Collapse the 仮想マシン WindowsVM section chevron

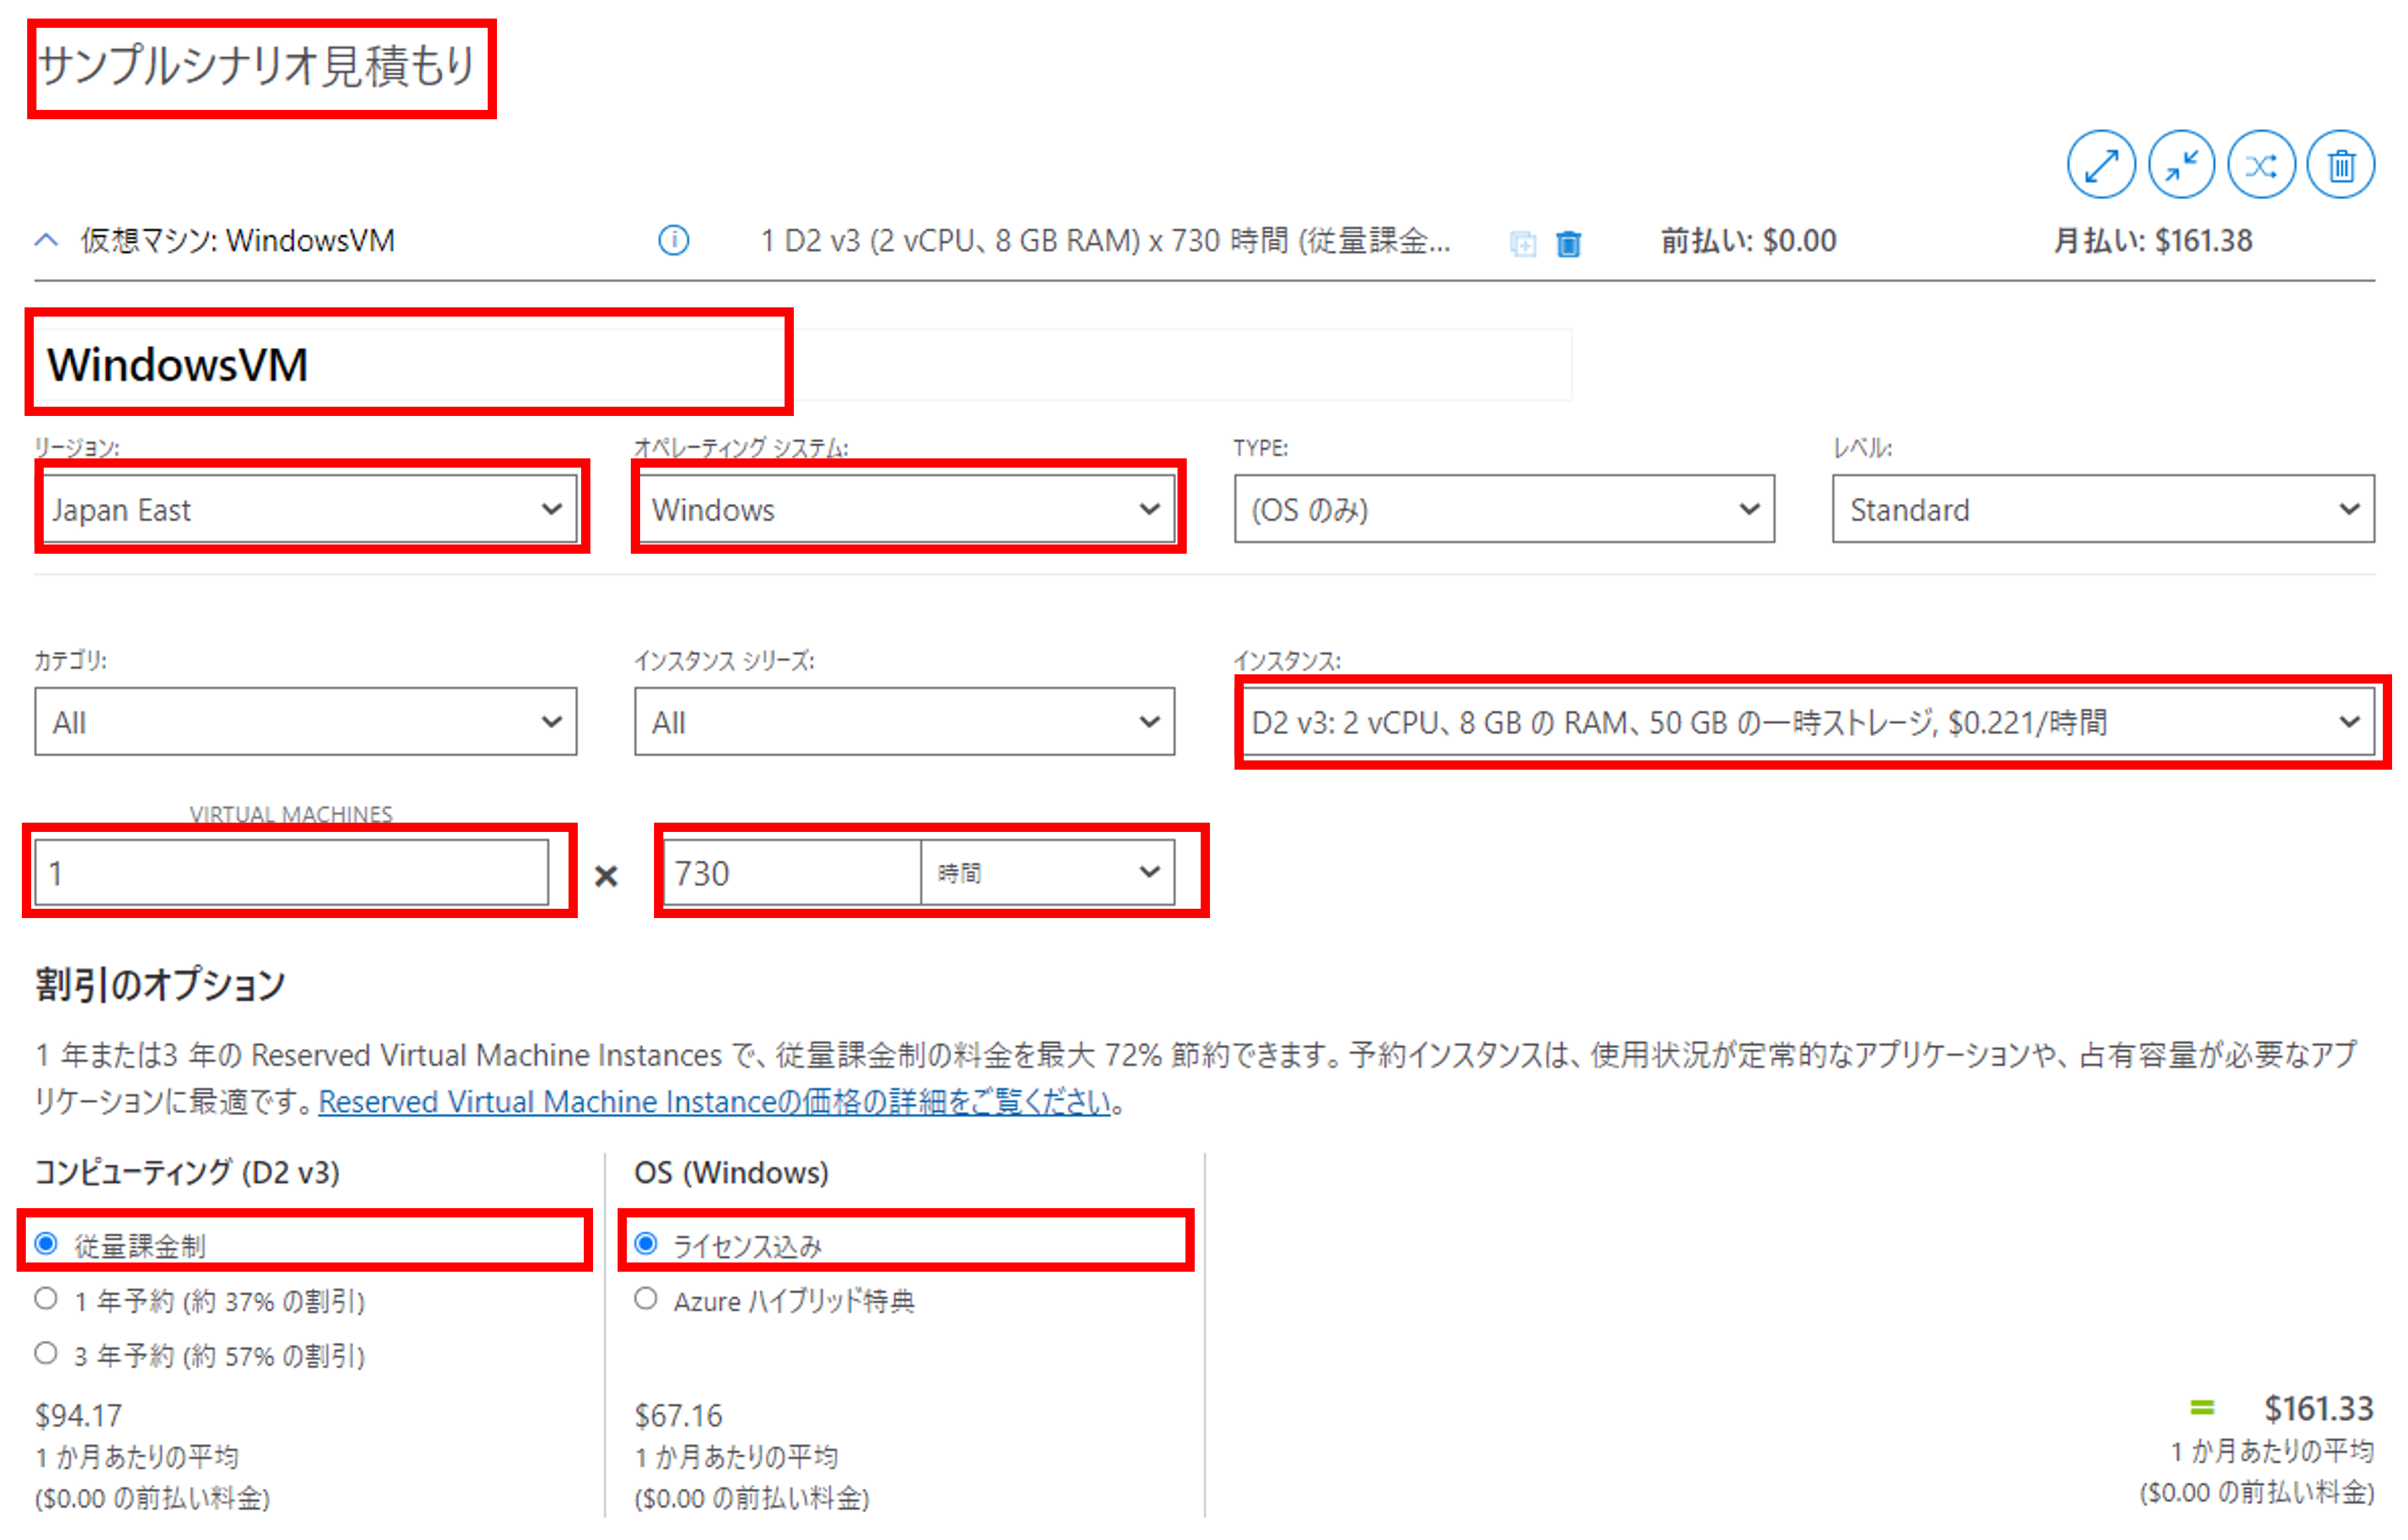(46, 240)
